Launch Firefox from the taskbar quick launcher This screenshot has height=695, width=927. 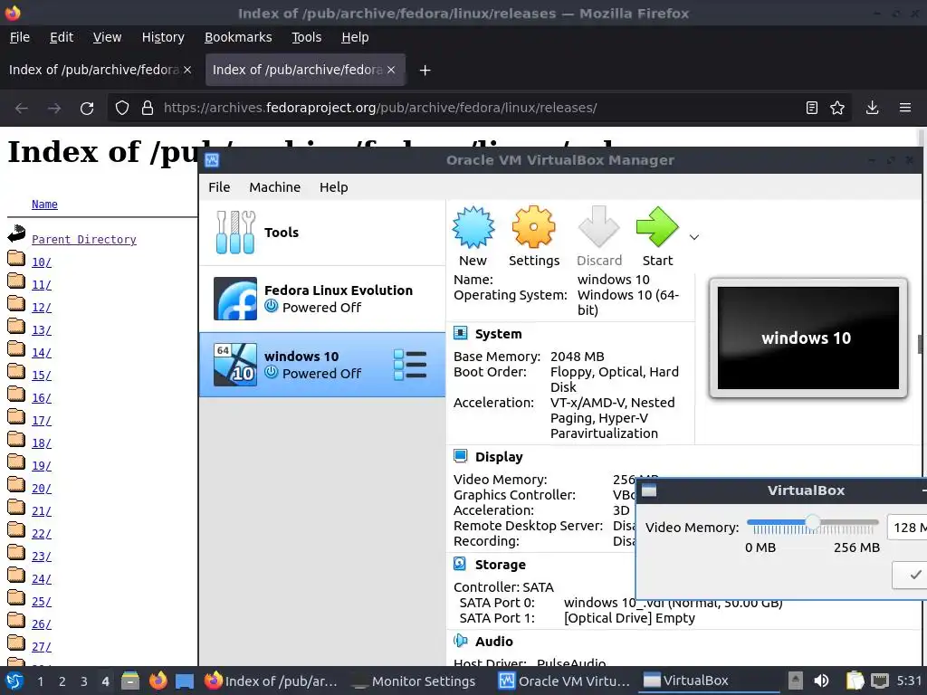click(158, 681)
